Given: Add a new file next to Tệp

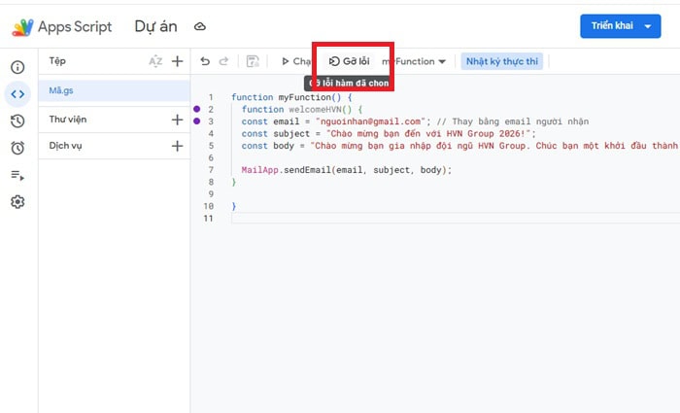Looking at the screenshot, I should click(177, 61).
